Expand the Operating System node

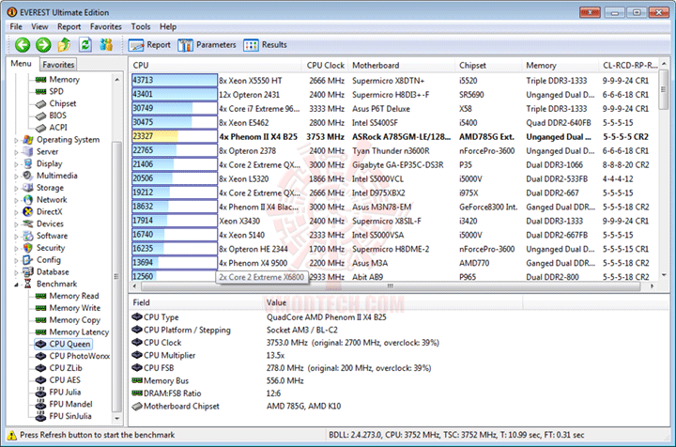pos(16,140)
